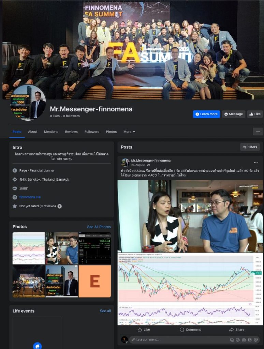Open the comment-as profile switcher avatar

(x=124, y=340)
